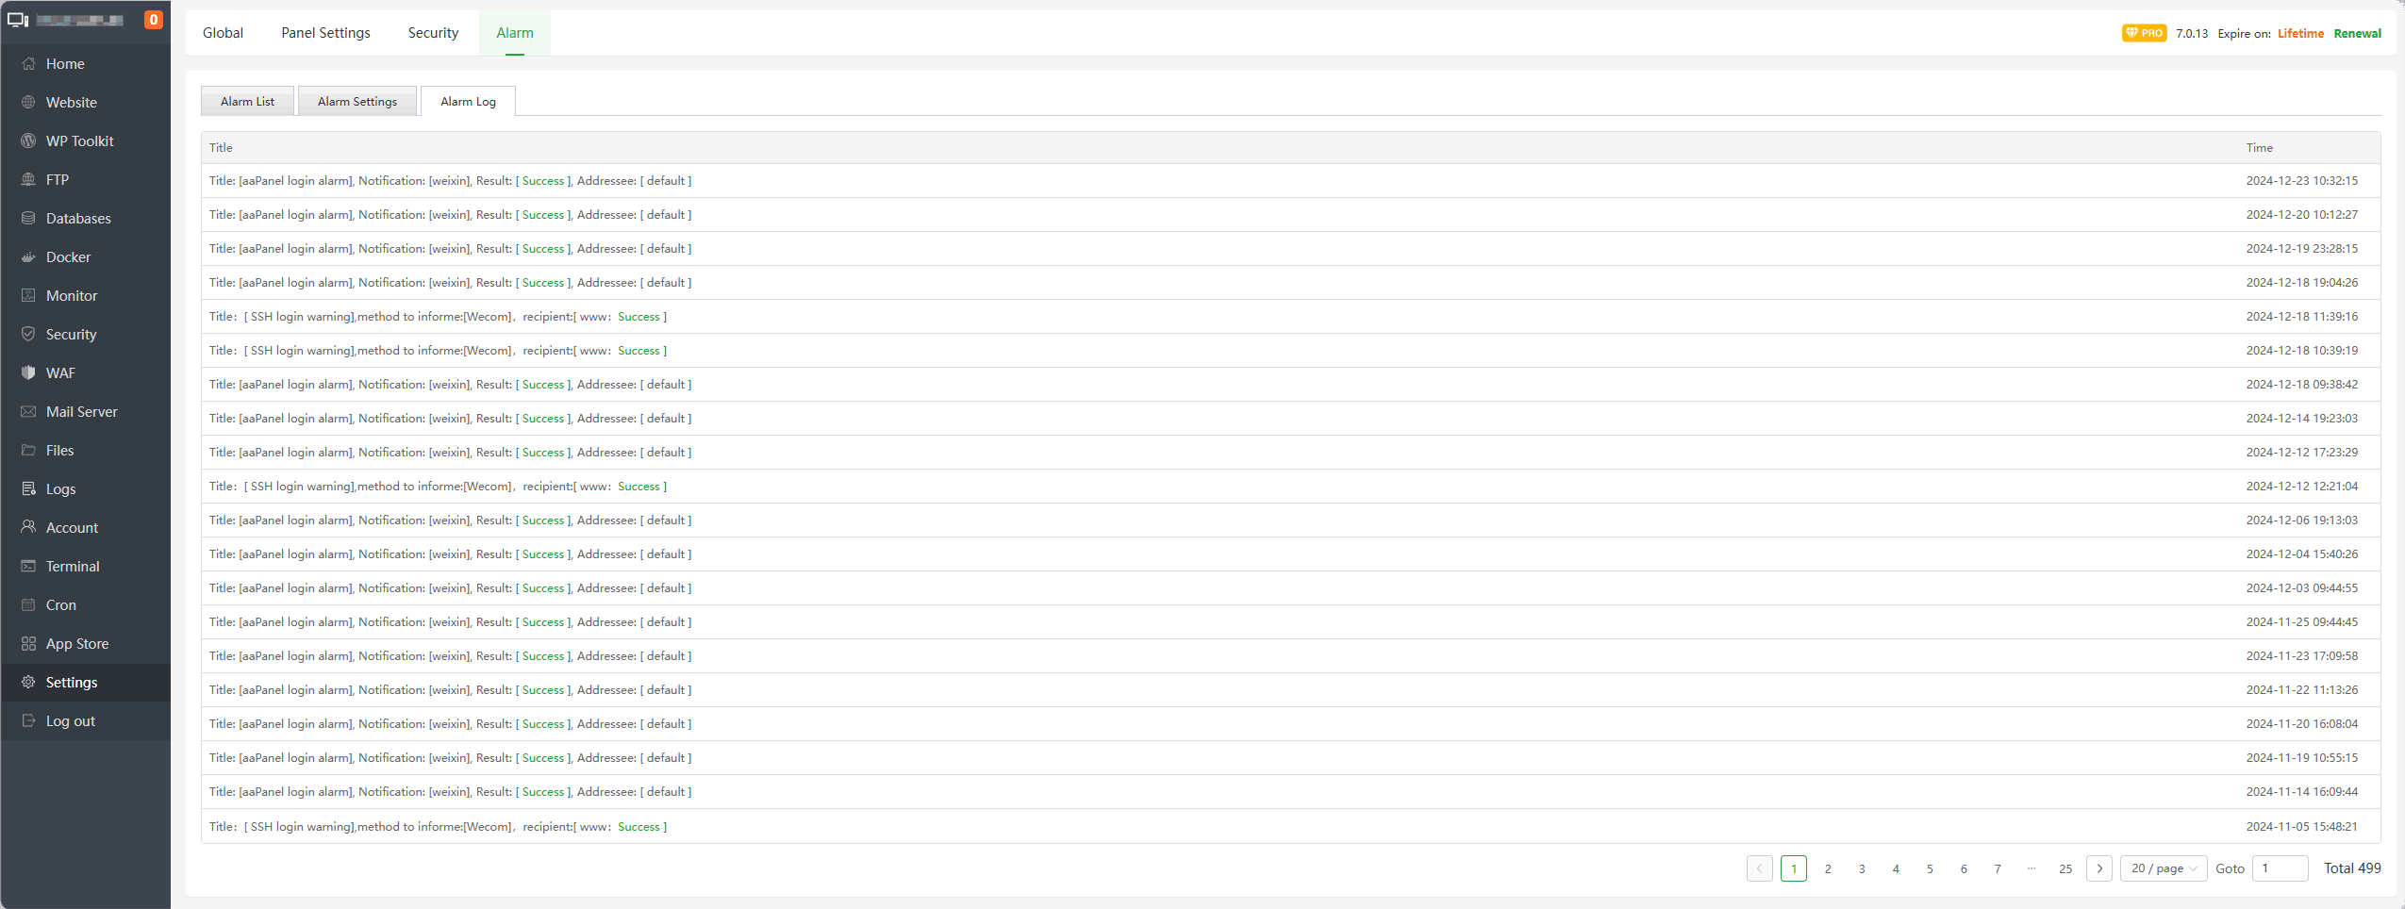2405x909 pixels.
Task: Click the previous page chevron
Action: click(x=1759, y=868)
